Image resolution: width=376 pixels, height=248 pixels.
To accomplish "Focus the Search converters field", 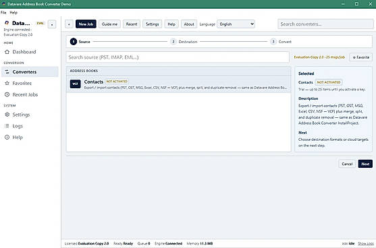I will pos(325,24).
